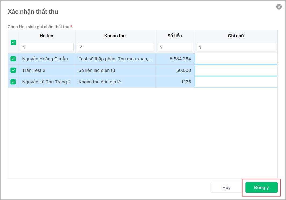286x200 pixels.
Task: Click filter icon in Số tiền column
Action: [161, 47]
